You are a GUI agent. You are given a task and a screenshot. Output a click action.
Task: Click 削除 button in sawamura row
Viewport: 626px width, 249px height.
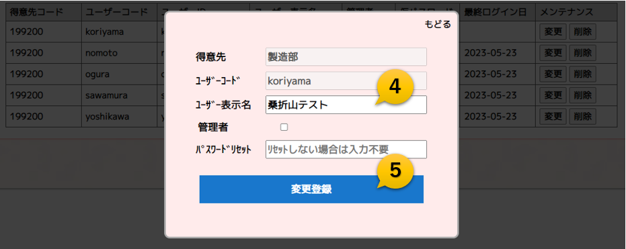click(x=582, y=95)
